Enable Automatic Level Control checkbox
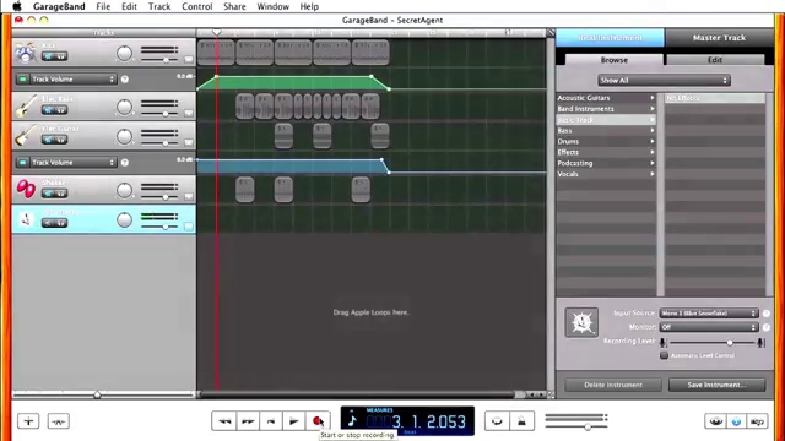The height and width of the screenshot is (441, 785). (664, 355)
